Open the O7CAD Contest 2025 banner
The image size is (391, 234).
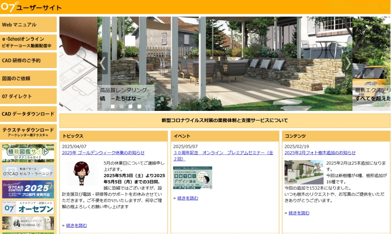(28, 189)
